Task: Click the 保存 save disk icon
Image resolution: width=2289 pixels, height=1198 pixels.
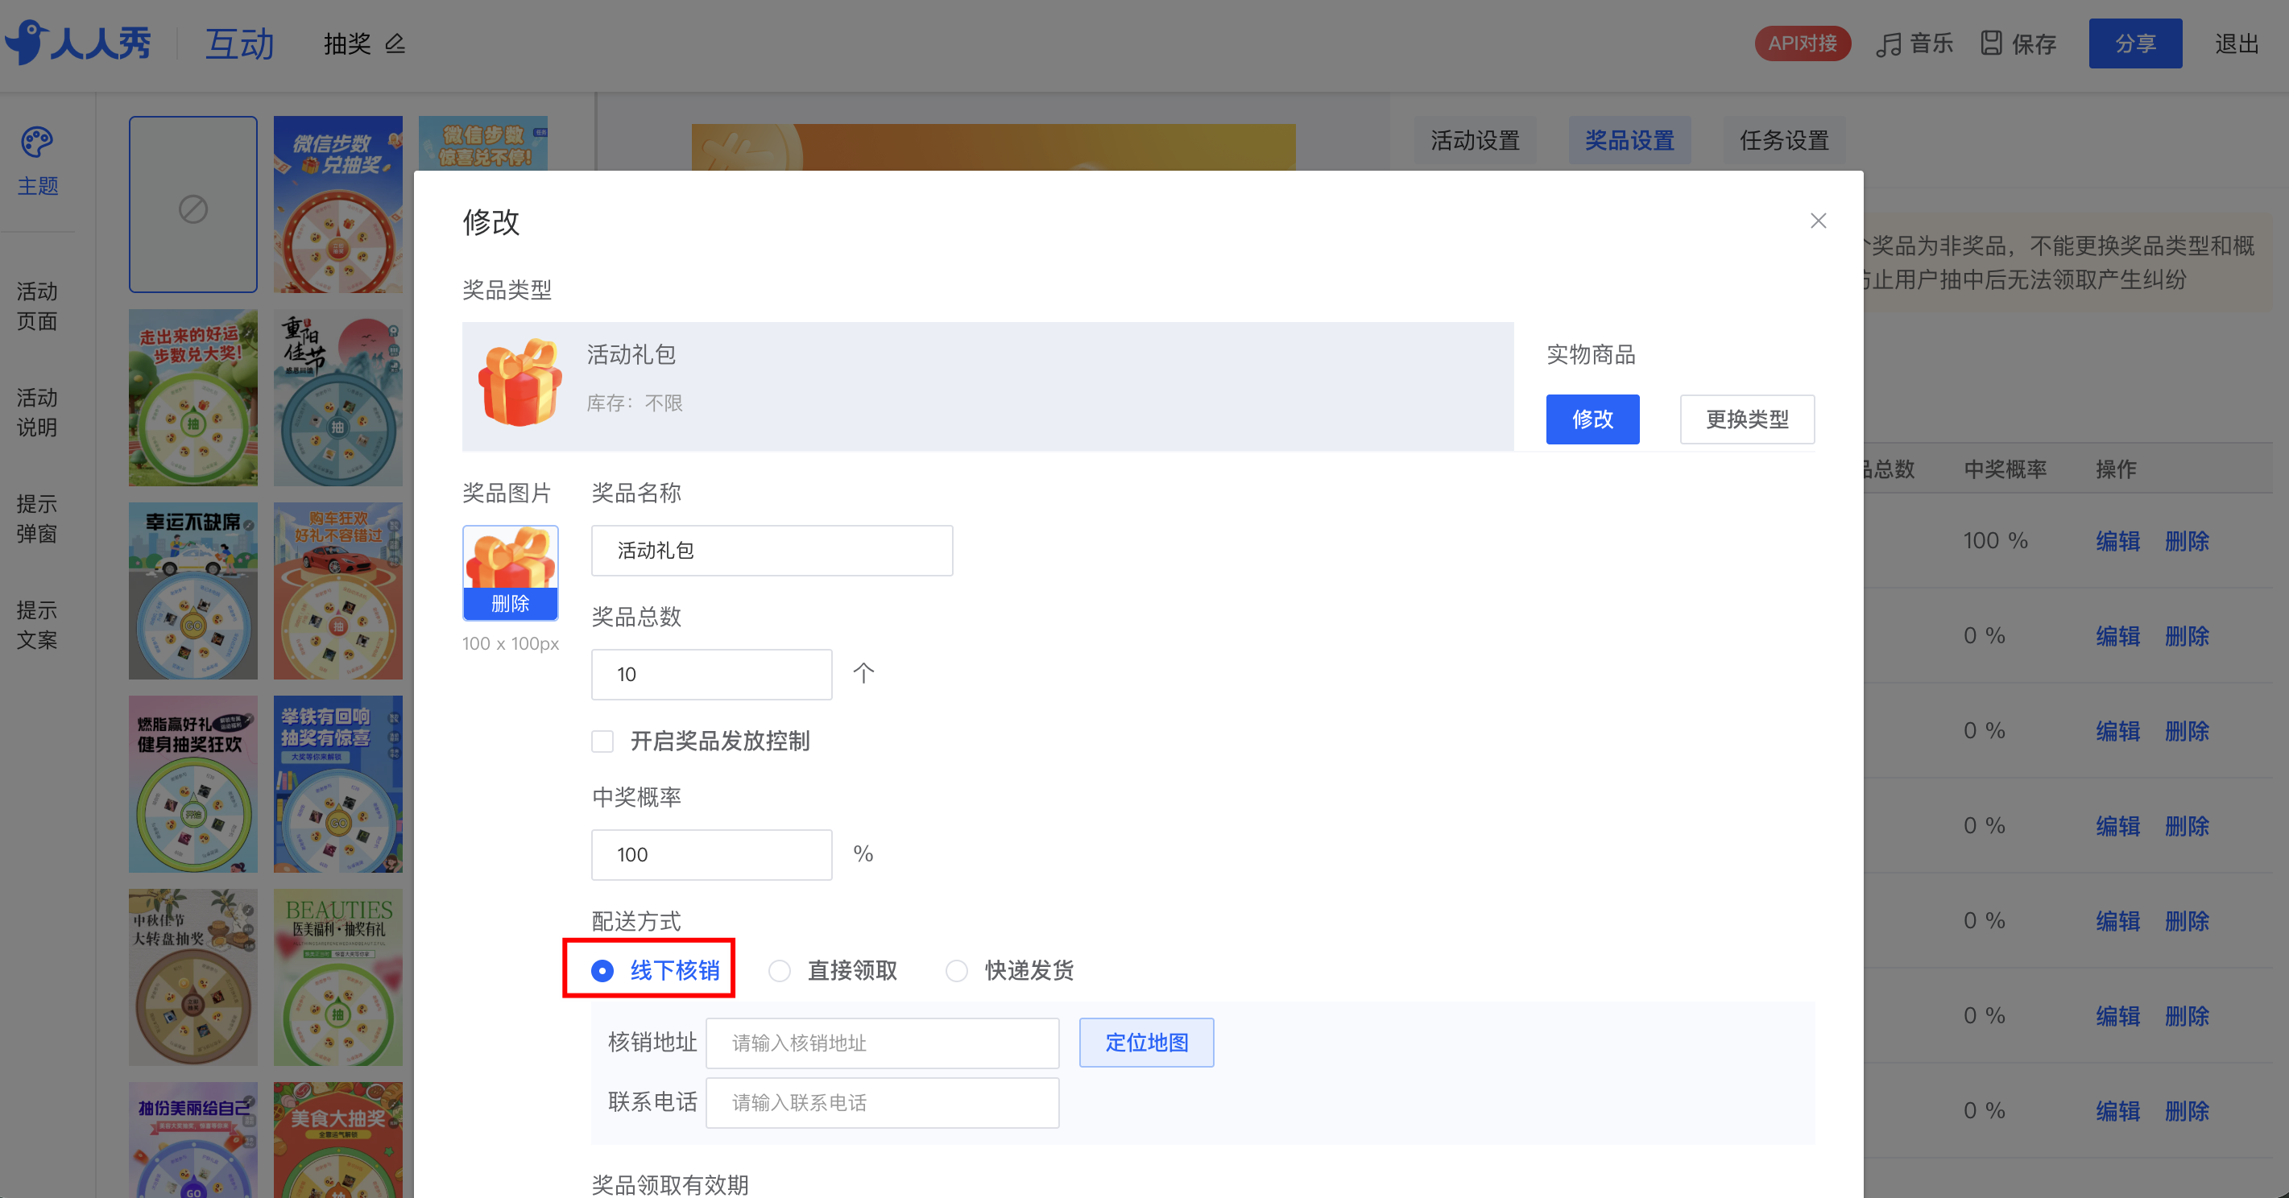Action: (x=1991, y=43)
